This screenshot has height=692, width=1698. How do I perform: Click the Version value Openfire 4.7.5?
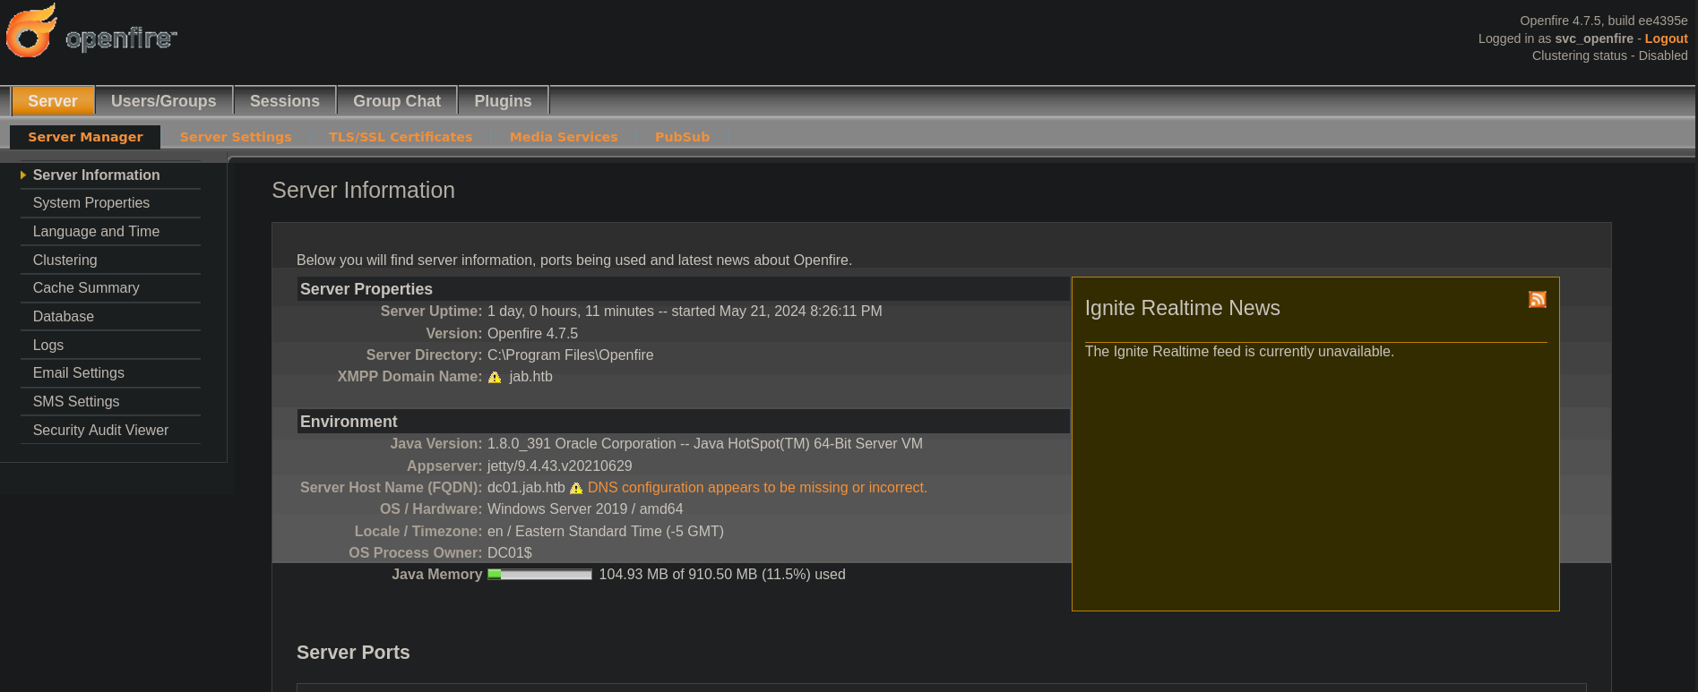tap(532, 334)
